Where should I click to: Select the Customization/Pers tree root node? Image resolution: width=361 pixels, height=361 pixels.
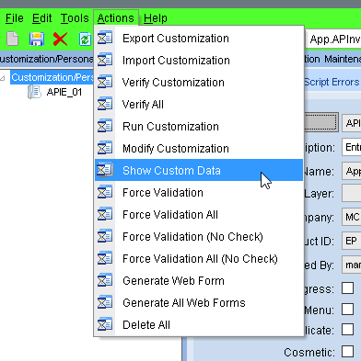(x=52, y=77)
